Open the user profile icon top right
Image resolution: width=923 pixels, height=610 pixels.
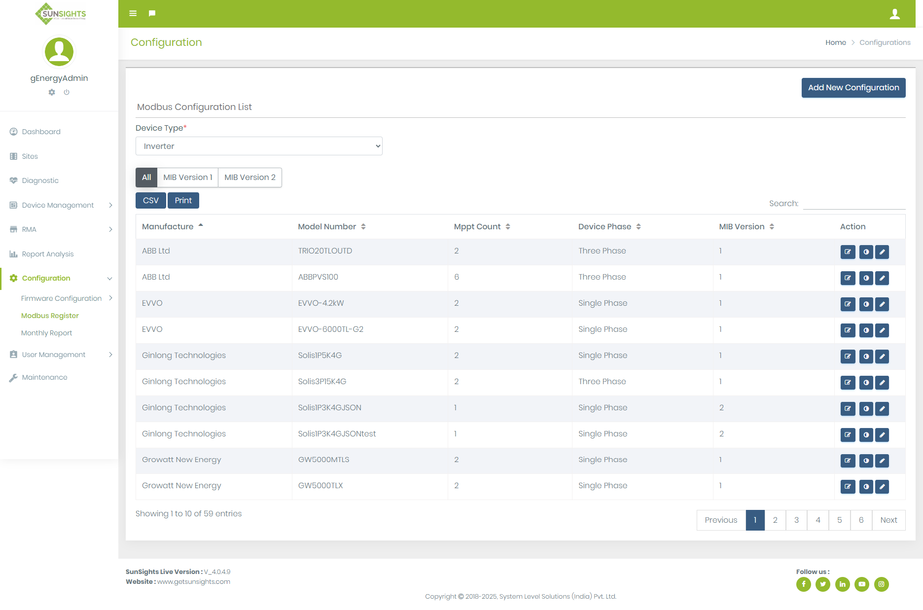tap(894, 14)
